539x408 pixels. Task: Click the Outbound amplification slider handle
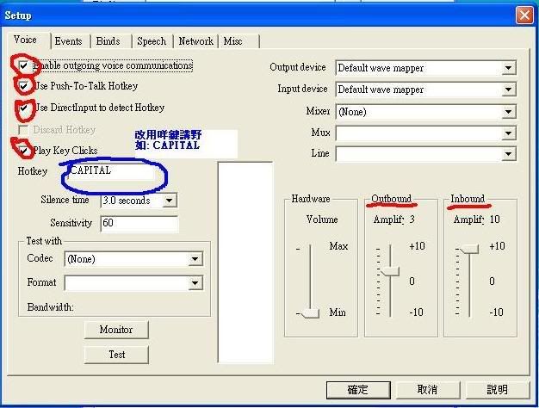point(390,272)
